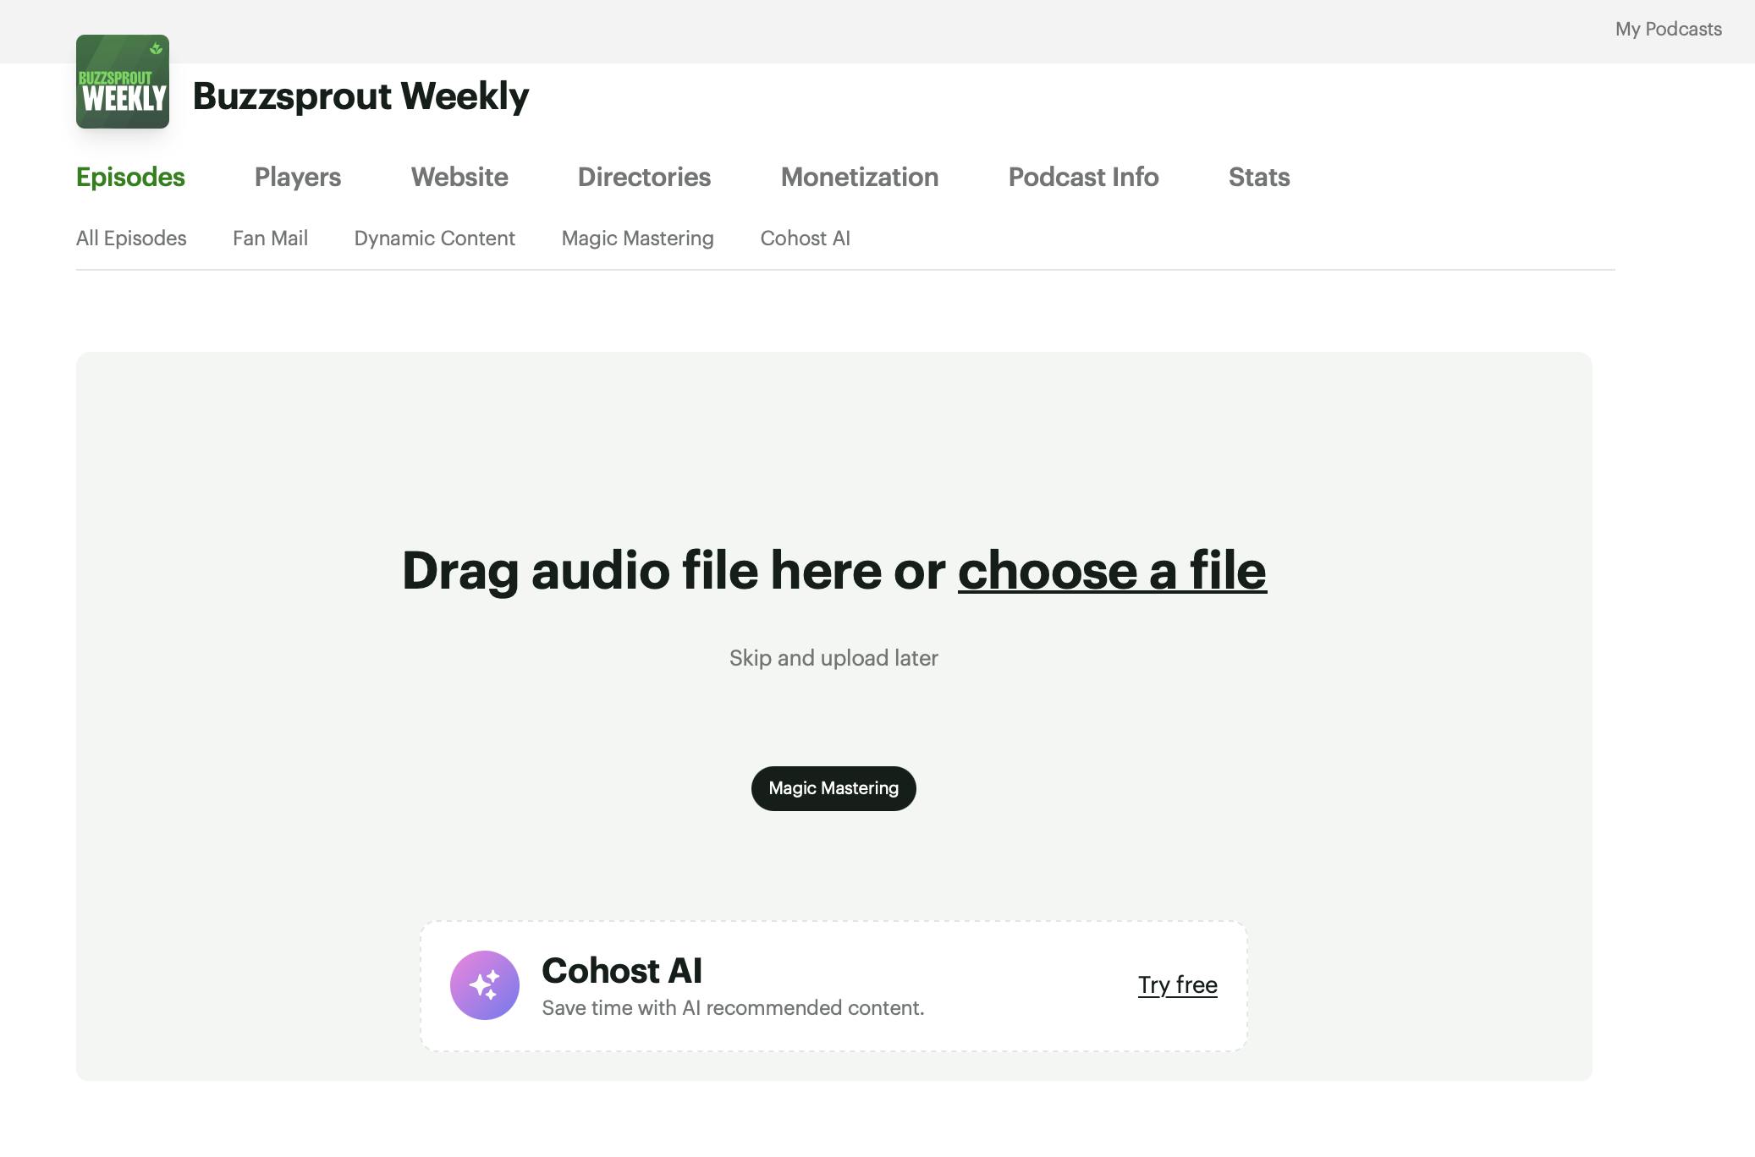Open the Fan Mail section

[x=270, y=236]
